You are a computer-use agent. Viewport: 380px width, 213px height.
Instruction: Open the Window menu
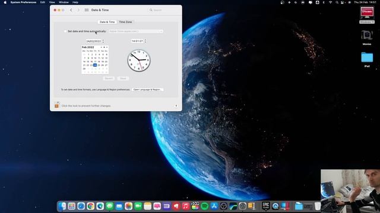(x=64, y=2)
